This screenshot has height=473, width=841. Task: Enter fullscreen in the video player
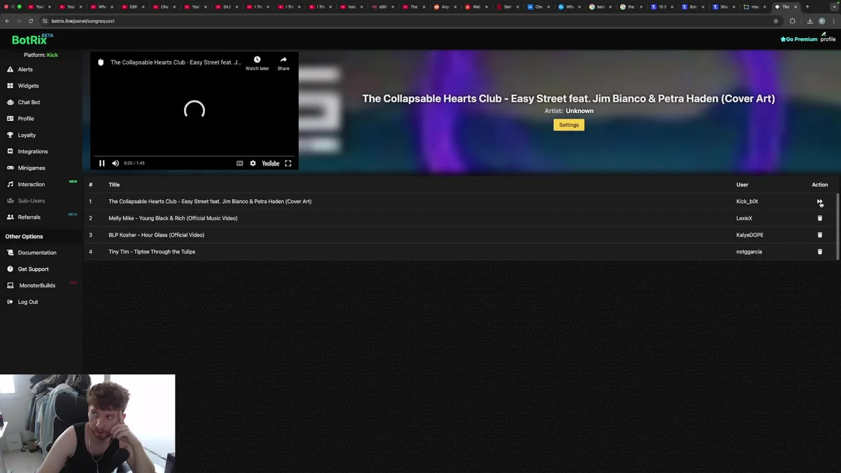point(288,163)
